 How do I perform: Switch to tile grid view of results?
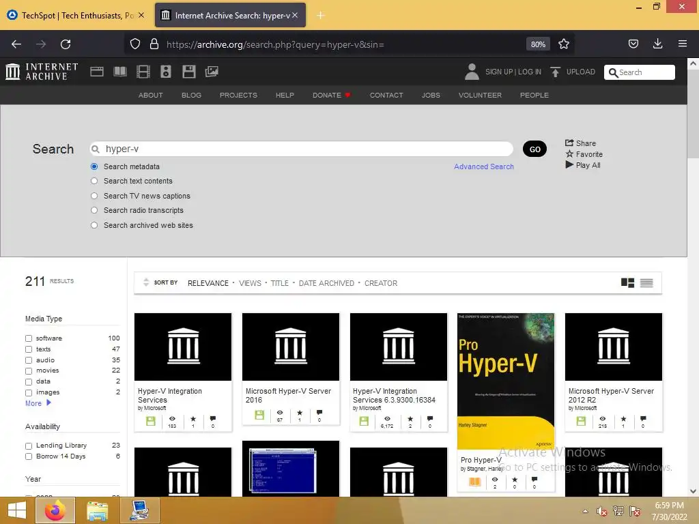(628, 283)
